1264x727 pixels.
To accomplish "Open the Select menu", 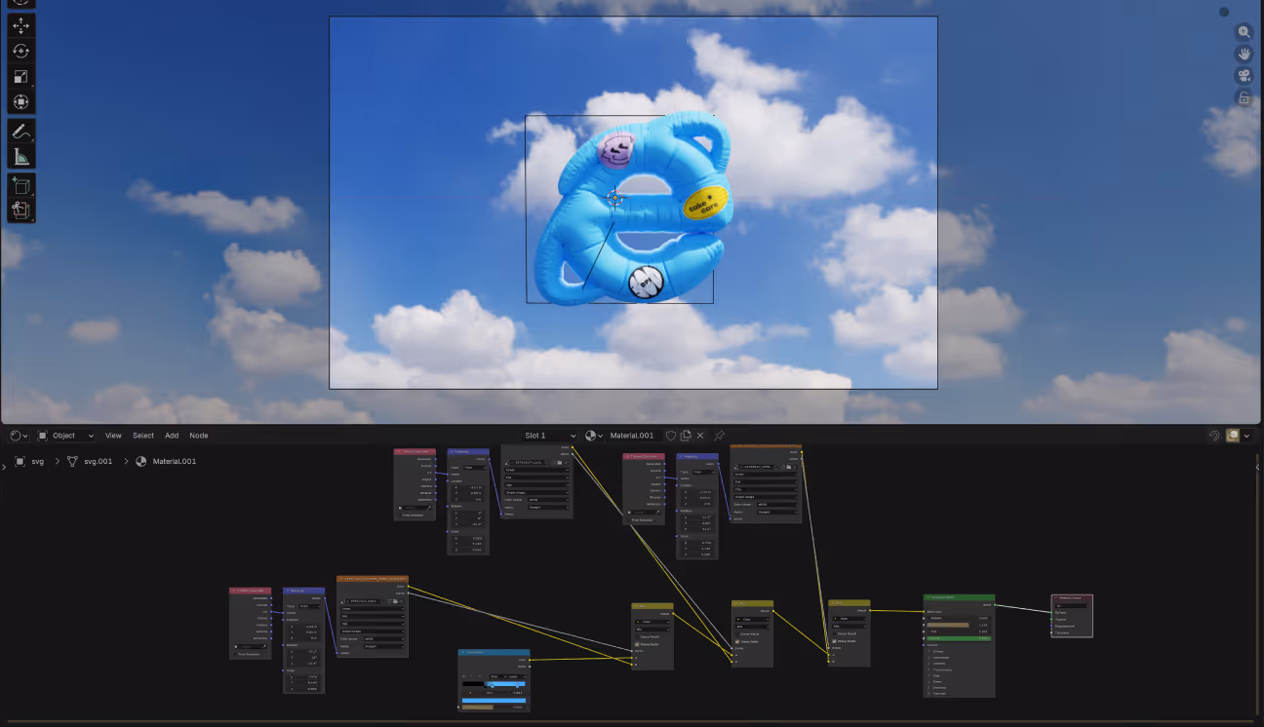I will click(x=143, y=436).
